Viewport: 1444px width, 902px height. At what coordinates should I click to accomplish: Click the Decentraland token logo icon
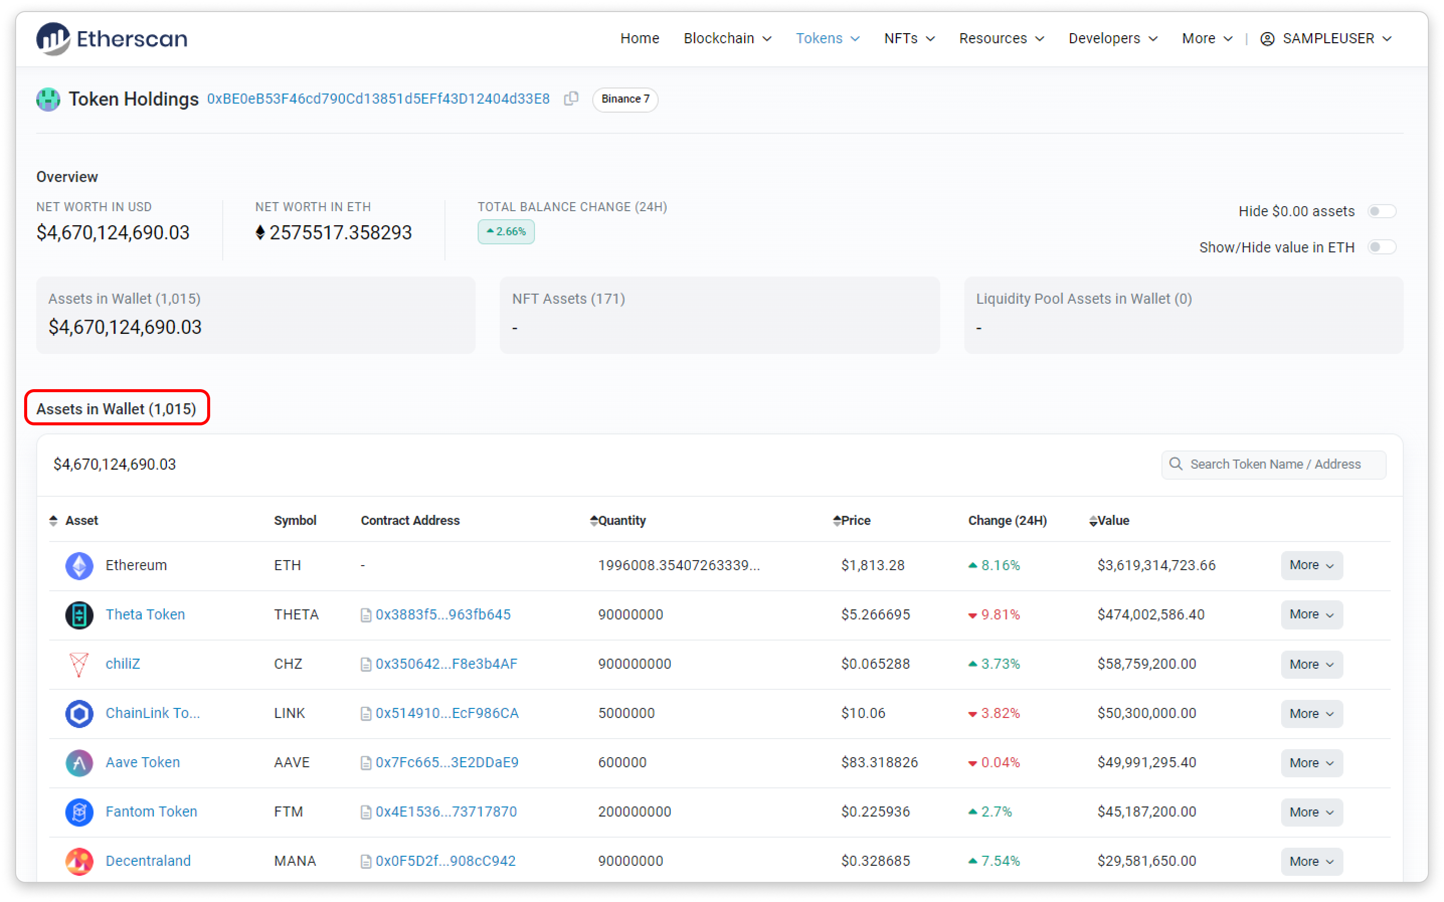(x=79, y=861)
